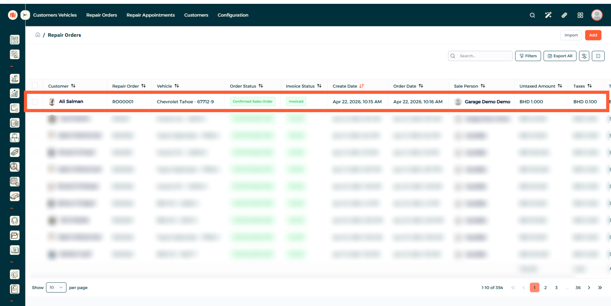Image resolution: width=611 pixels, height=306 pixels.
Task: Tick the select-all checkbox in table header
Action: click(35, 86)
